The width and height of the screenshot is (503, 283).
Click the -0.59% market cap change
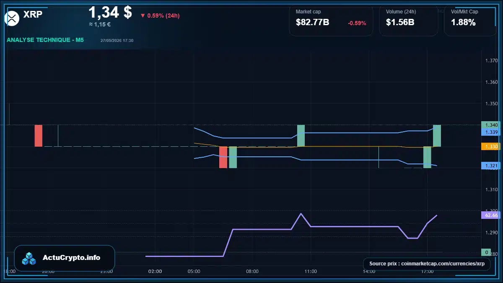point(357,23)
